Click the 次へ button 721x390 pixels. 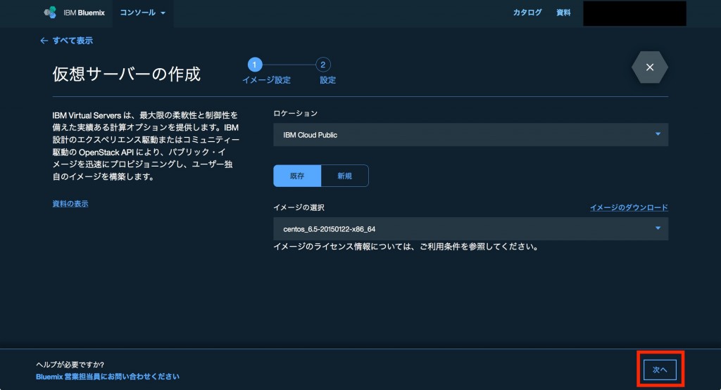[x=660, y=370]
